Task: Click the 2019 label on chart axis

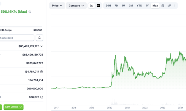Action: point(92,108)
